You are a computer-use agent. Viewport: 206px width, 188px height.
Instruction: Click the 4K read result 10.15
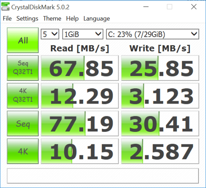[x=80, y=151]
